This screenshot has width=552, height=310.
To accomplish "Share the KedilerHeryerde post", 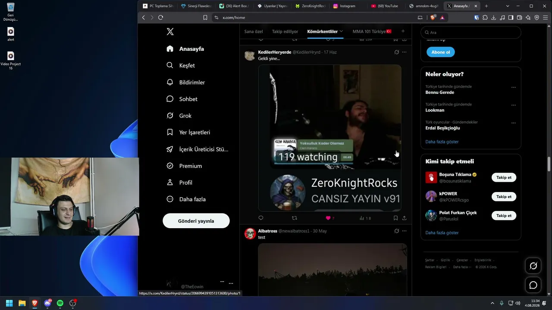I will pos(404,218).
